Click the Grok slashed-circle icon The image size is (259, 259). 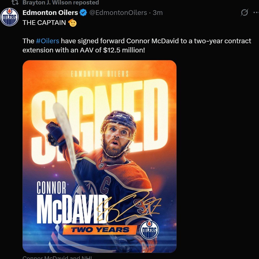pyautogui.click(x=244, y=12)
